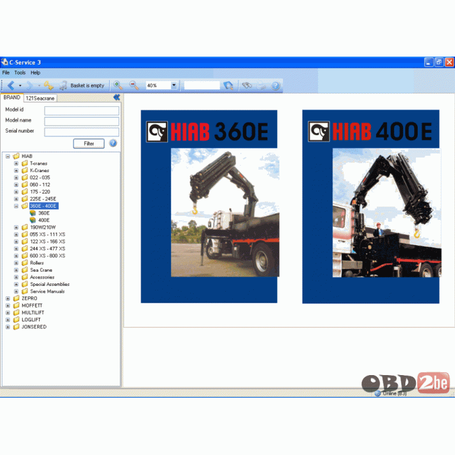Select the Rollers folder
The image size is (455, 455).
tap(37, 263)
